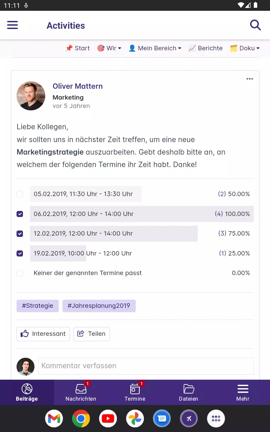270x432 pixels.
Task: Launch Gmail from the dock
Action: click(54, 419)
